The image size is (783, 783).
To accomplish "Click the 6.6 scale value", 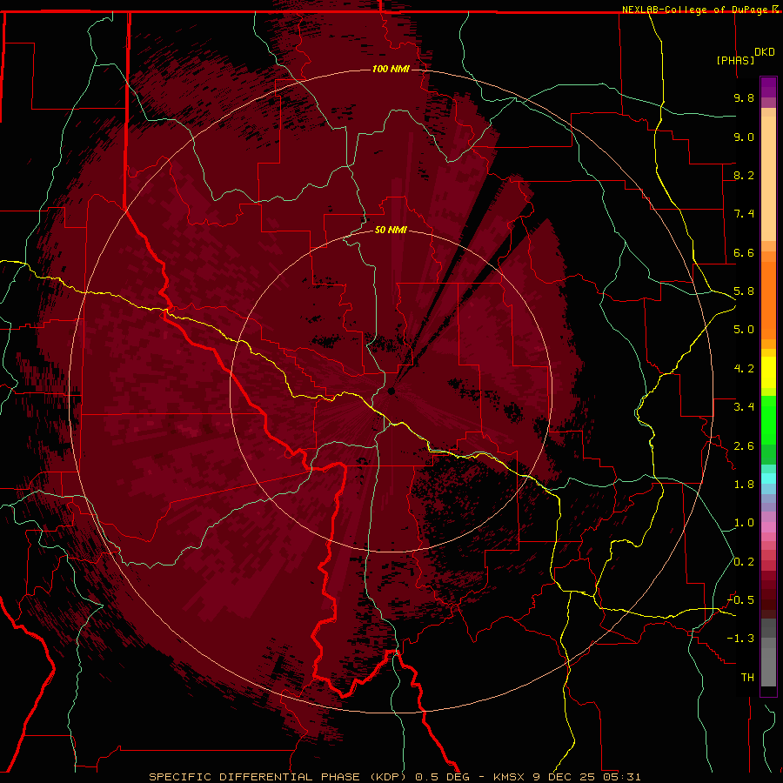I will [744, 252].
